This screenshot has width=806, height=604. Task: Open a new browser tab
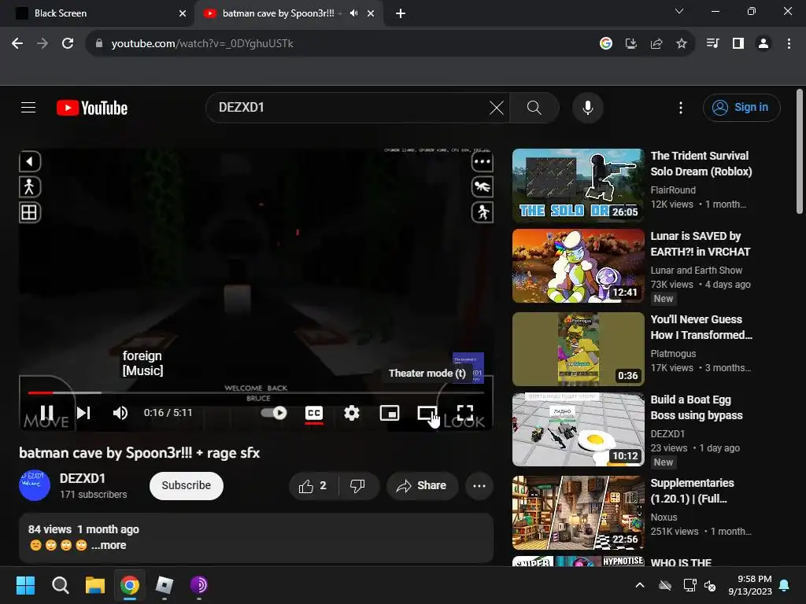pyautogui.click(x=401, y=13)
